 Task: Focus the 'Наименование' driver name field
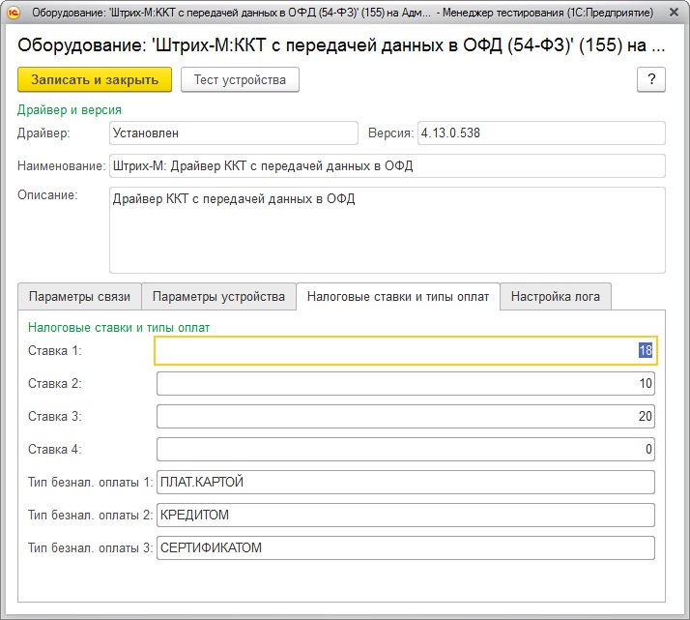tap(387, 165)
